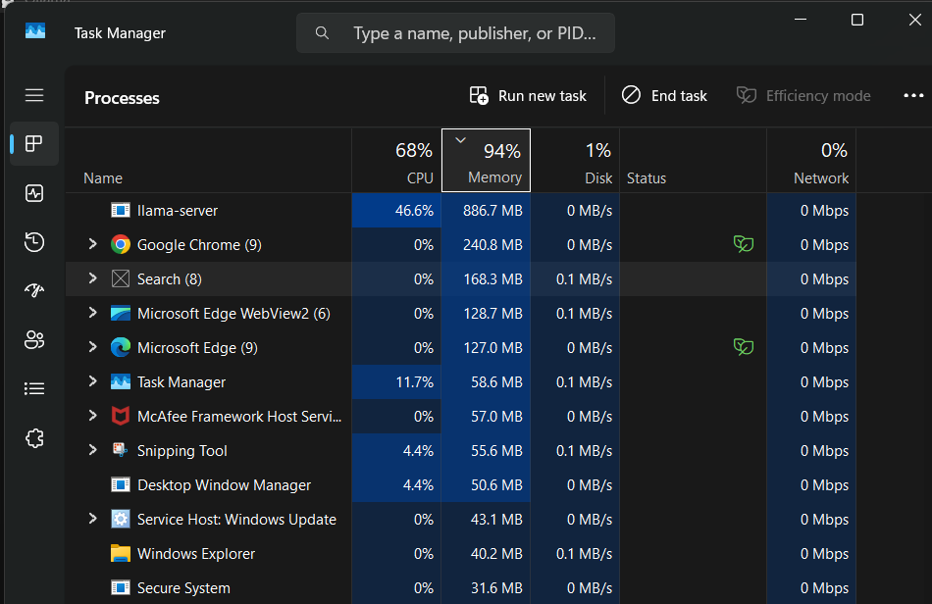
Task: Open the Details sidebar icon
Action: [x=34, y=388]
